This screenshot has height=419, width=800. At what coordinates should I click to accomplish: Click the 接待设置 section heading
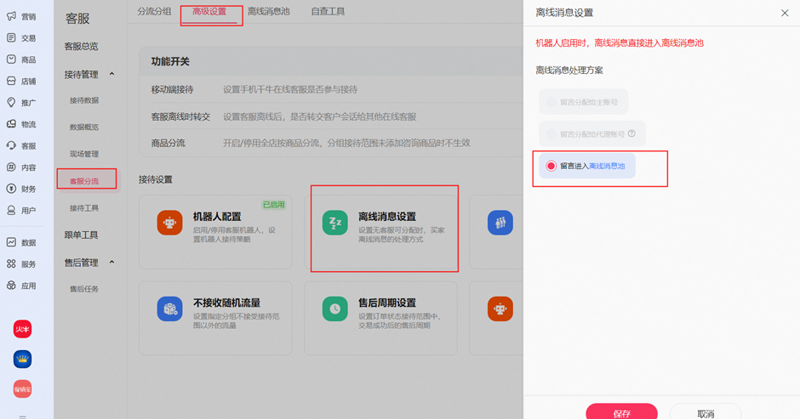(x=156, y=179)
